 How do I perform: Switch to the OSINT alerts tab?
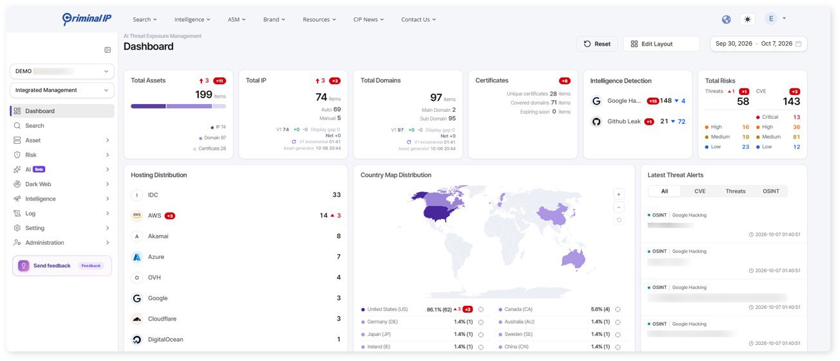coord(771,191)
